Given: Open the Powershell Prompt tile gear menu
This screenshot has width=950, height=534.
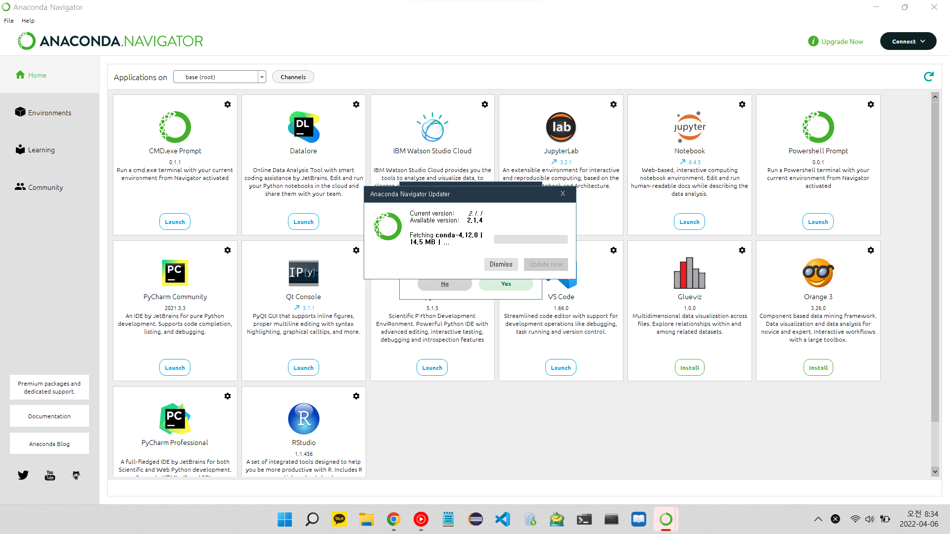Looking at the screenshot, I should [871, 104].
